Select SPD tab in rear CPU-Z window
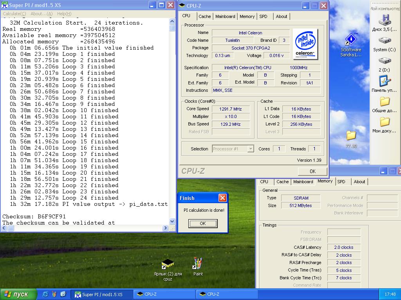The width and height of the screenshot is (401, 300). 341,182
